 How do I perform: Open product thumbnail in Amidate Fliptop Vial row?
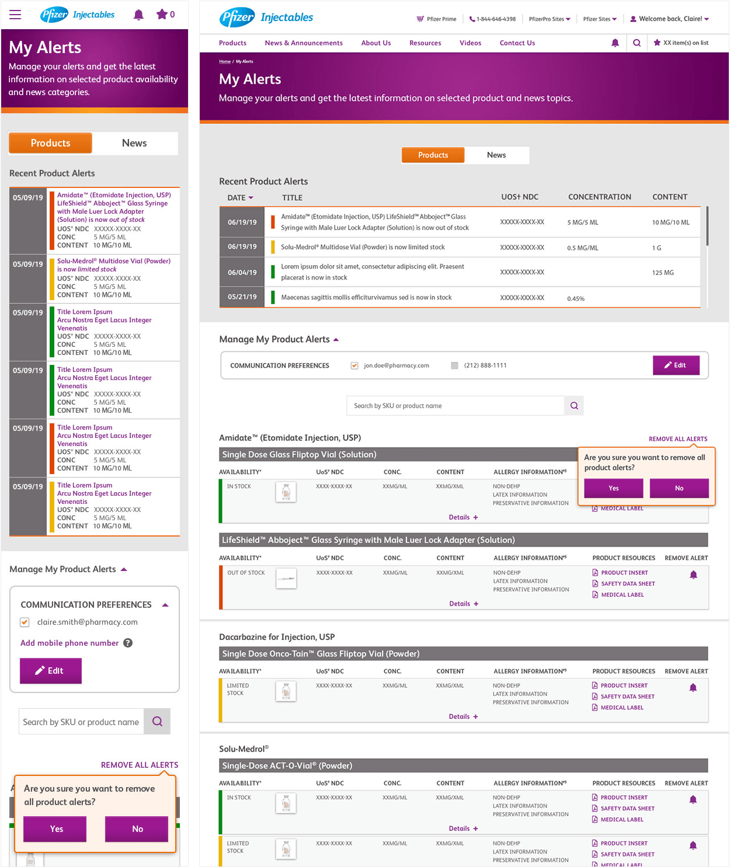click(x=286, y=492)
